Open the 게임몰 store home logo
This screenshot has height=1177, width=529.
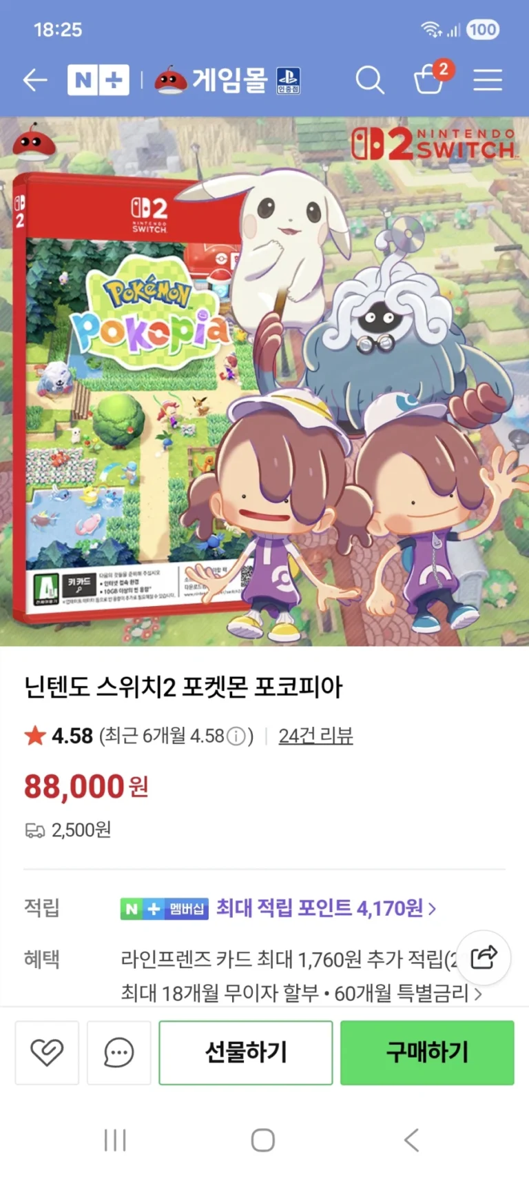tap(211, 80)
